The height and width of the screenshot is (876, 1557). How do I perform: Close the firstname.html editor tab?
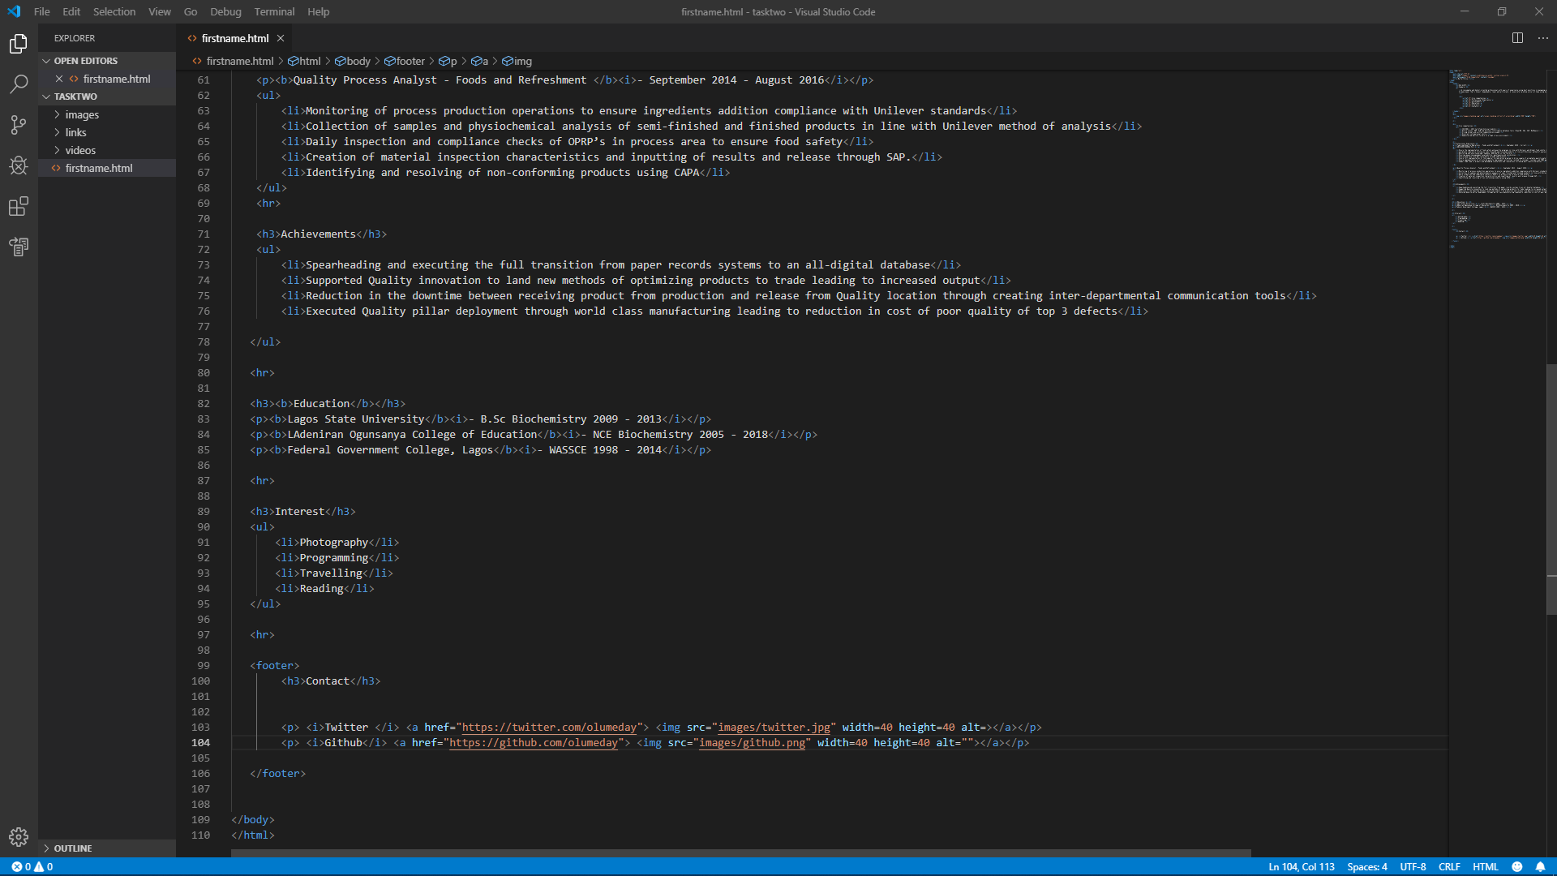(281, 38)
